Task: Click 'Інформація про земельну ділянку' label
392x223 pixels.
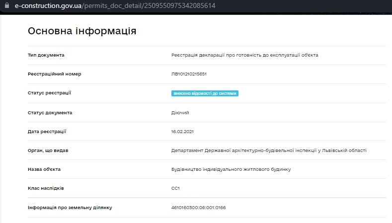Action: (x=70, y=208)
